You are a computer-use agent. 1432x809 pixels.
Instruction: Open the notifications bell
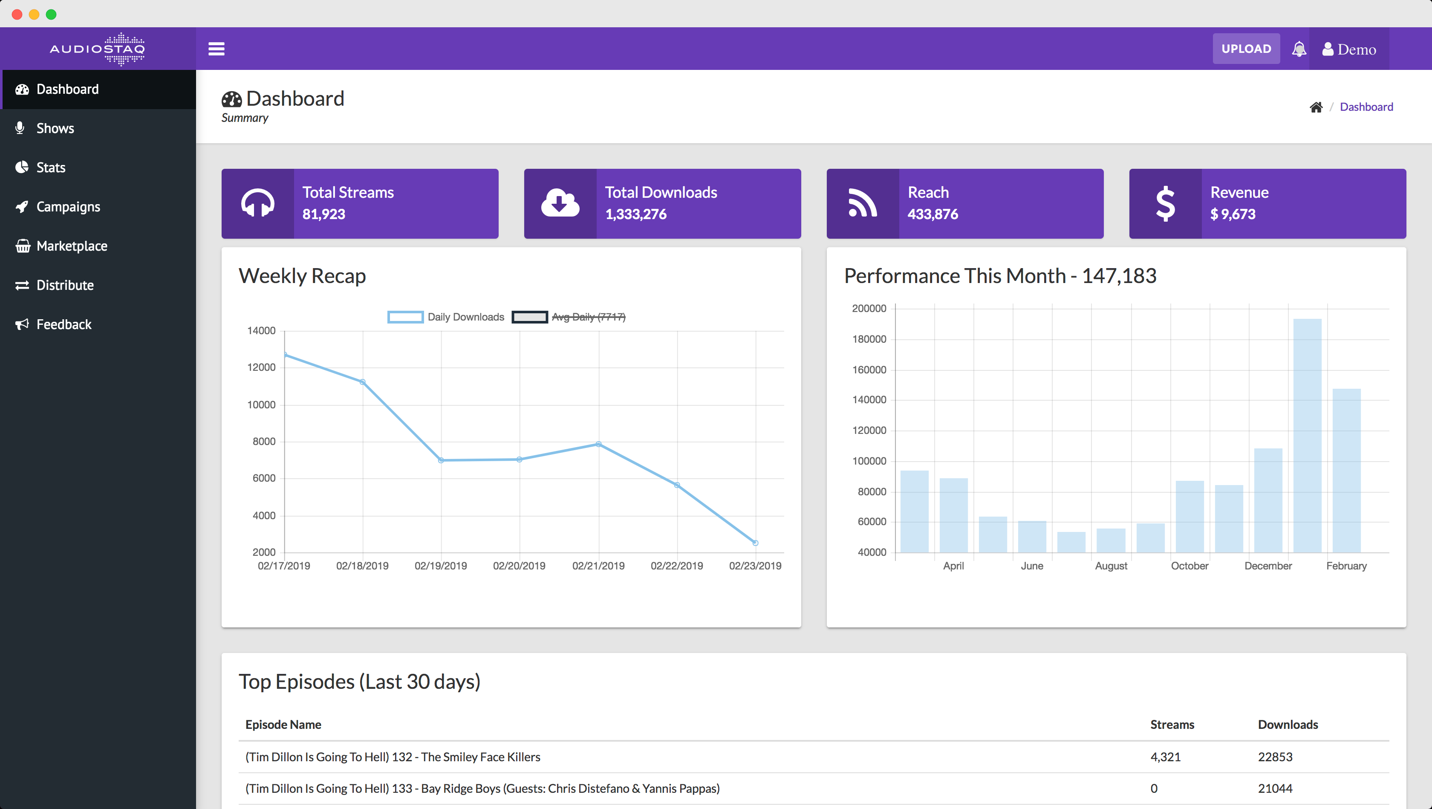[1299, 49]
